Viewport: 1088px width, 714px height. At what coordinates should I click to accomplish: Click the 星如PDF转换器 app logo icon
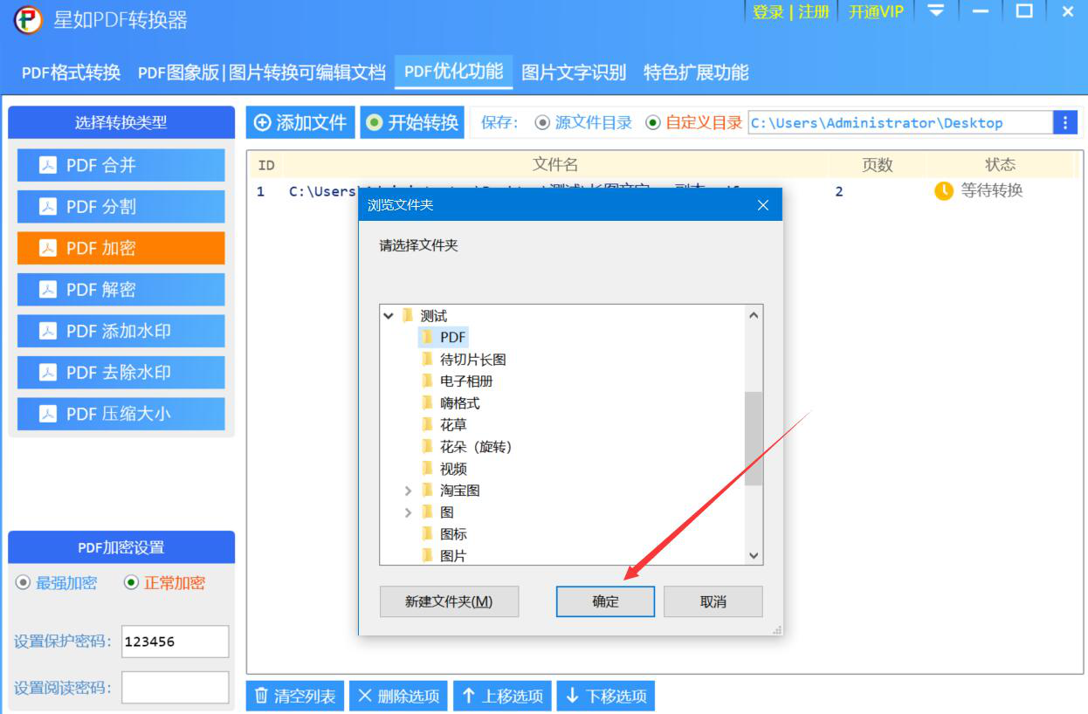pyautogui.click(x=28, y=18)
